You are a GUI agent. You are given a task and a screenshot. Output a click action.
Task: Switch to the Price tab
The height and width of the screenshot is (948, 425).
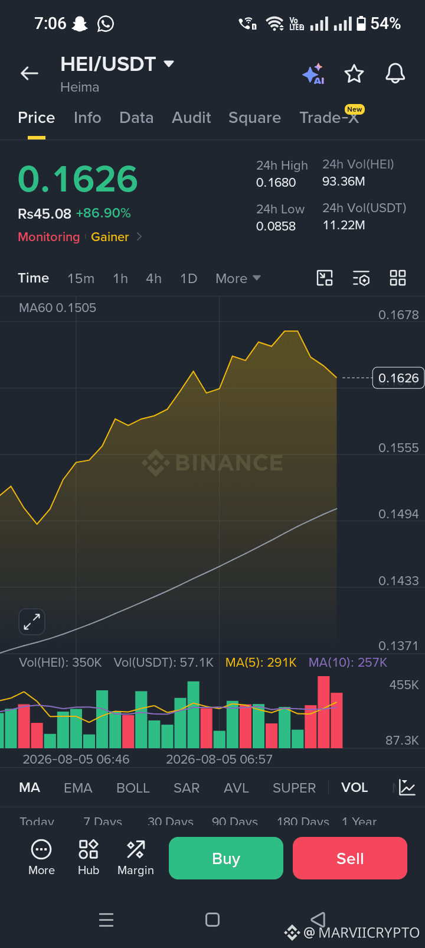[37, 118]
